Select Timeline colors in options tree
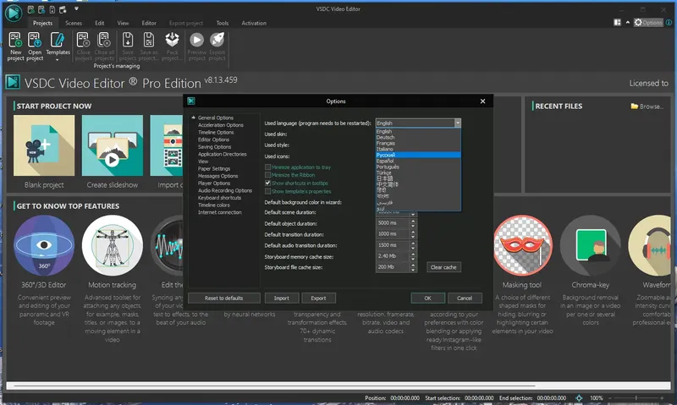Image resolution: width=677 pixels, height=405 pixels. coord(214,205)
